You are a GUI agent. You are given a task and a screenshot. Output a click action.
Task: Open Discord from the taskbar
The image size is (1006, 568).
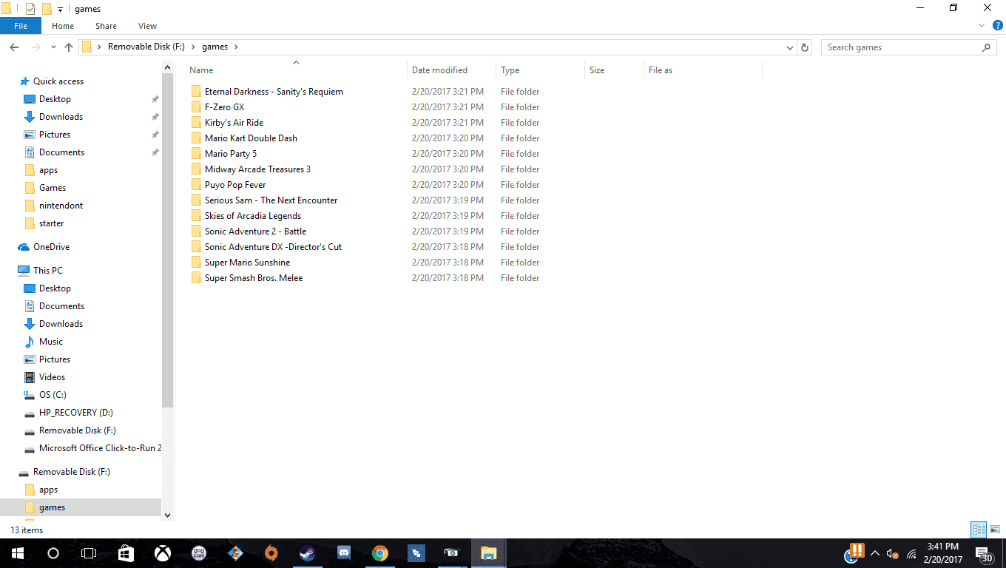coord(344,553)
